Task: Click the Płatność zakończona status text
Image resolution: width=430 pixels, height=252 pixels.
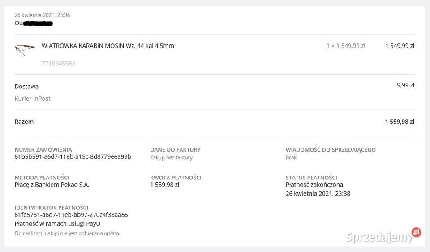Action: click(314, 184)
